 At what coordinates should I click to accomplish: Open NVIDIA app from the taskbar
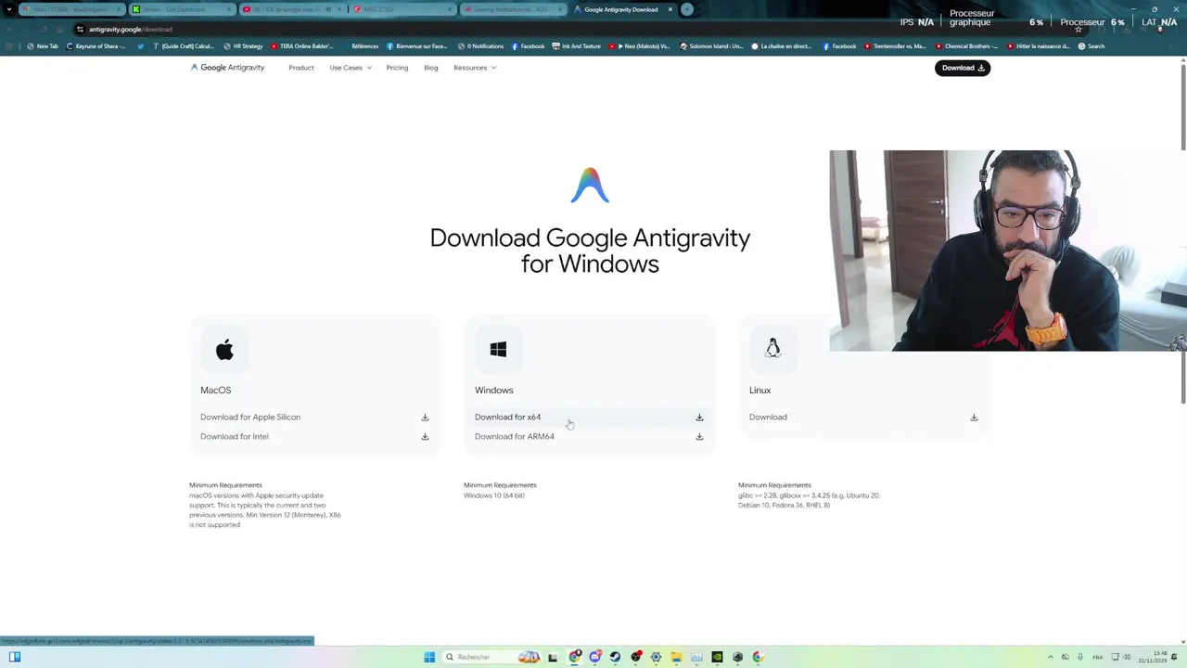click(717, 657)
